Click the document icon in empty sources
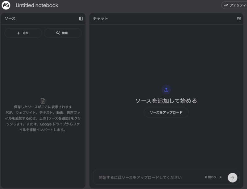The image size is (247, 189). (43, 101)
